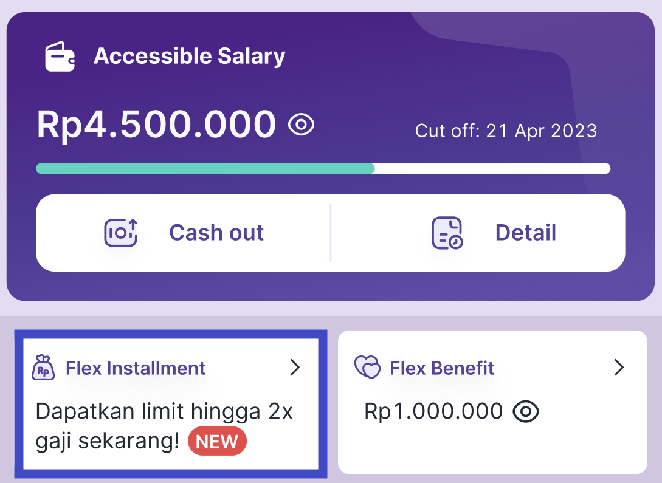Open the Flex Installment card
This screenshot has width=662, height=483.
pos(170,404)
